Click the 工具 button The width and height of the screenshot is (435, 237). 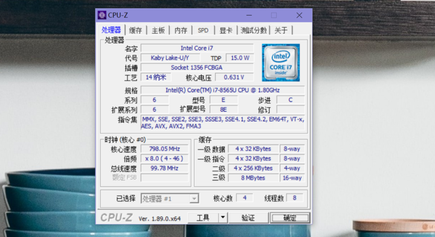tap(203, 218)
